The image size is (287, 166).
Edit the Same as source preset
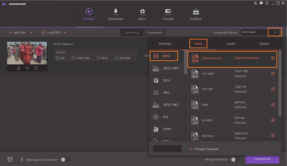273,58
